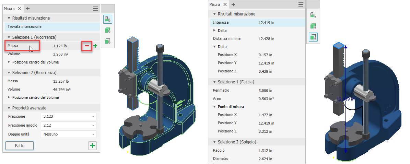
Task: Open the Doppie unità dropdown
Action: (69, 134)
